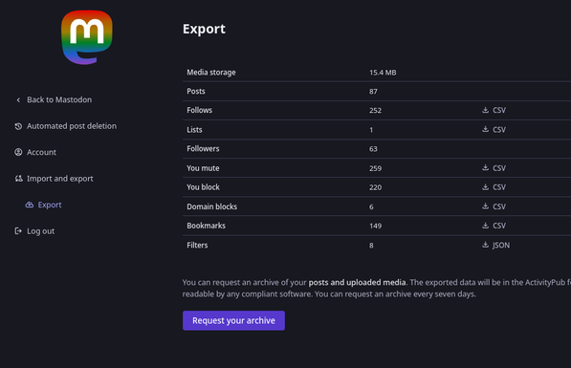Screen dimensions: 571x368
Task: Go Back to Mastodon
Action: pos(54,99)
